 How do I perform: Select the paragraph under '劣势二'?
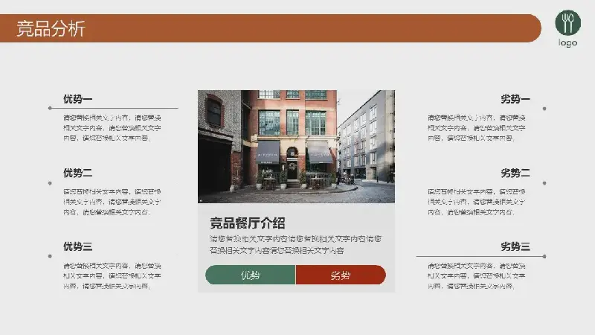477,202
